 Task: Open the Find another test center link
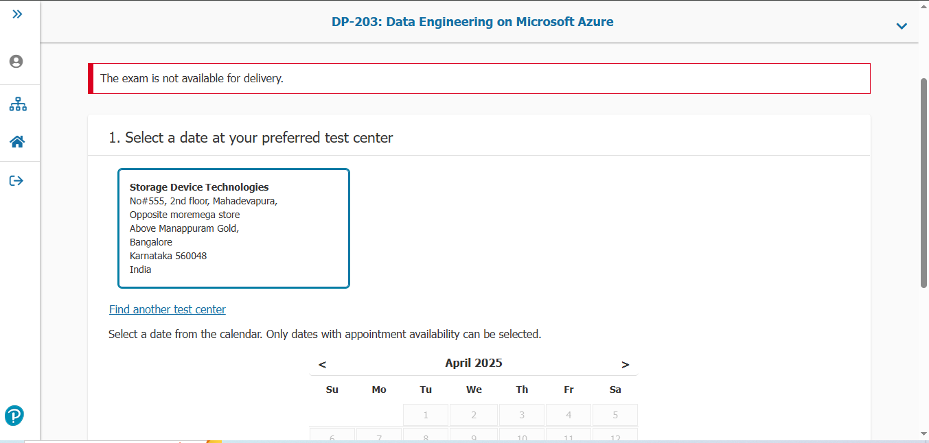167,309
